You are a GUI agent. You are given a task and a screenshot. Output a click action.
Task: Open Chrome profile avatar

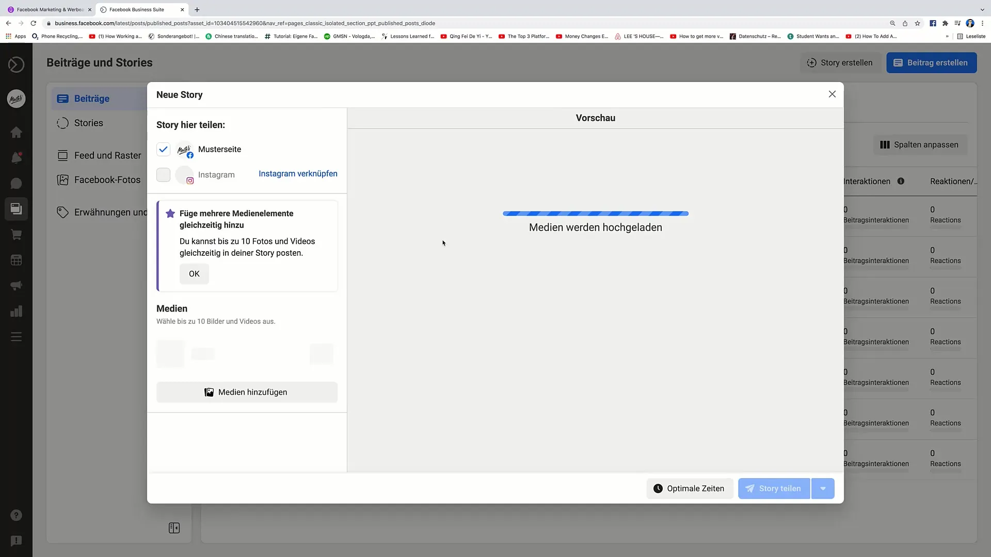coord(970,23)
